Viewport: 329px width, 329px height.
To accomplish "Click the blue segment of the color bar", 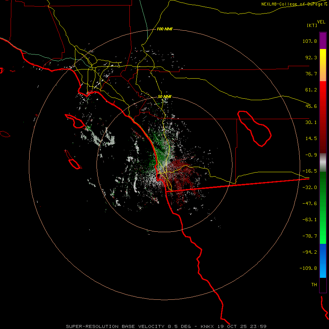I will coord(323,261).
